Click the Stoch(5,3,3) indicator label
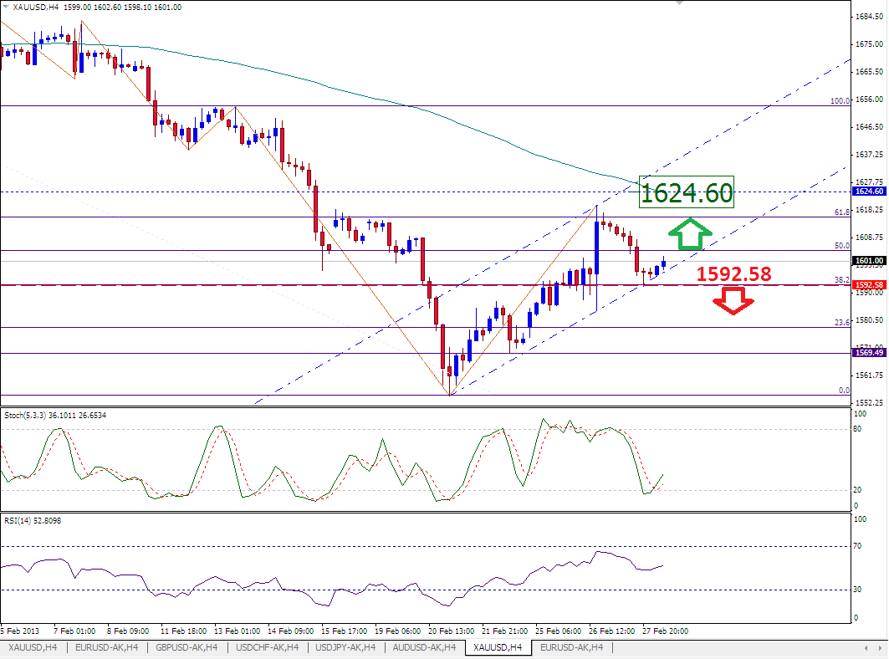Viewport: 889px width, 659px height. (x=50, y=415)
